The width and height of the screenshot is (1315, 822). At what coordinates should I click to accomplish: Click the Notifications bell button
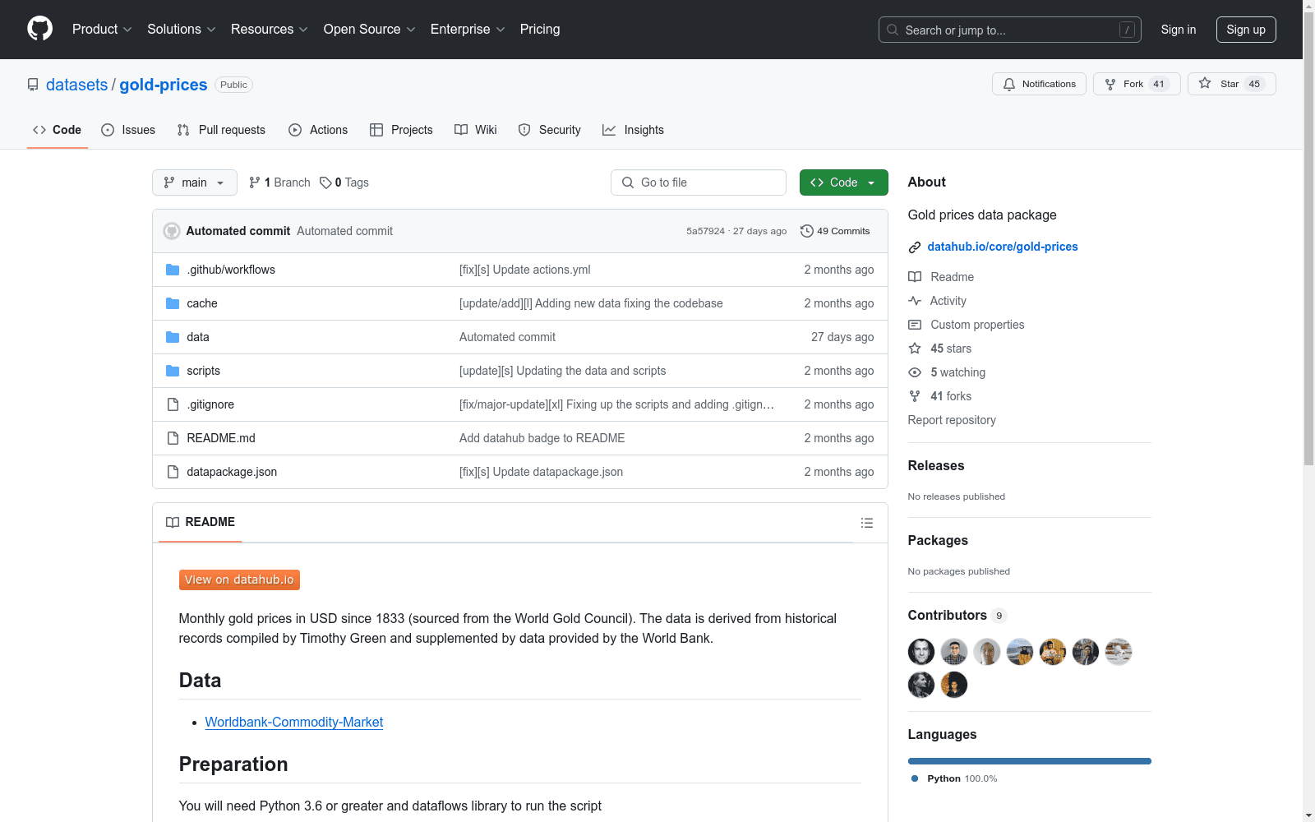coord(1039,84)
